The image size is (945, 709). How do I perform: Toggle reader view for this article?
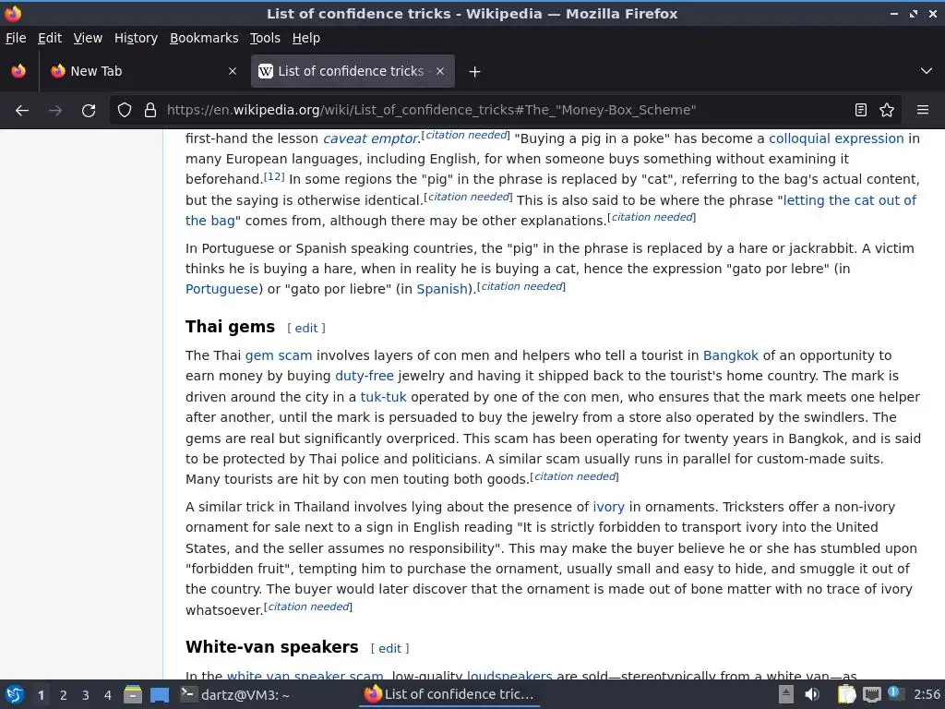pyautogui.click(x=861, y=110)
